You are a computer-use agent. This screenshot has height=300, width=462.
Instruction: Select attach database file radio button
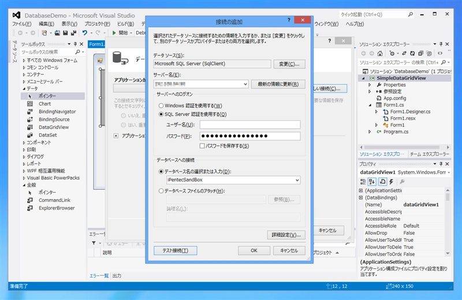161,191
